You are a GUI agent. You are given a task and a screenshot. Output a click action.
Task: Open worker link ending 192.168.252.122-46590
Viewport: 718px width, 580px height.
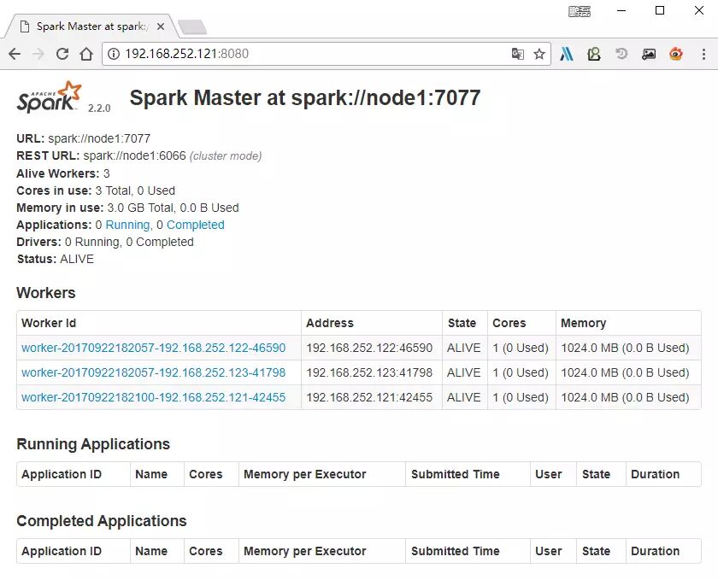(153, 348)
